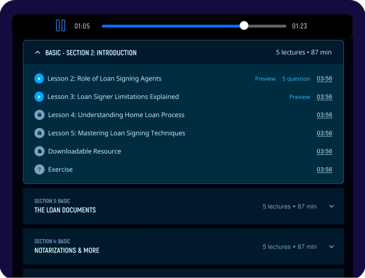
Task: Open Lesson 4: Understanding Home Loan Process
Action: pyautogui.click(x=116, y=115)
